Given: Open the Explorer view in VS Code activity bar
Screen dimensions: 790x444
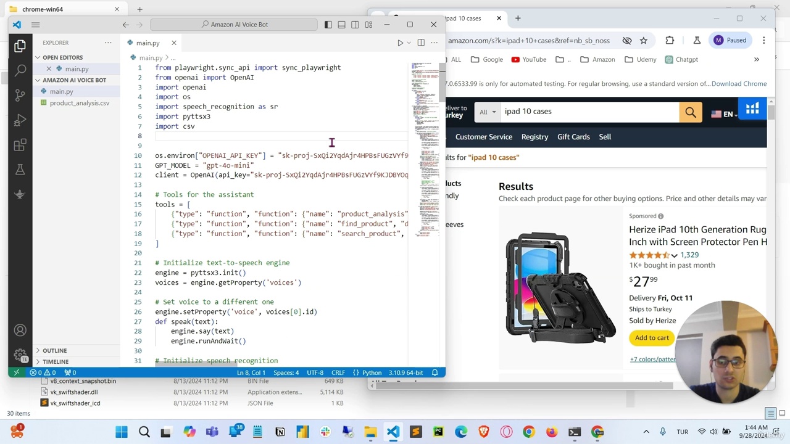Looking at the screenshot, I should pyautogui.click(x=20, y=45).
